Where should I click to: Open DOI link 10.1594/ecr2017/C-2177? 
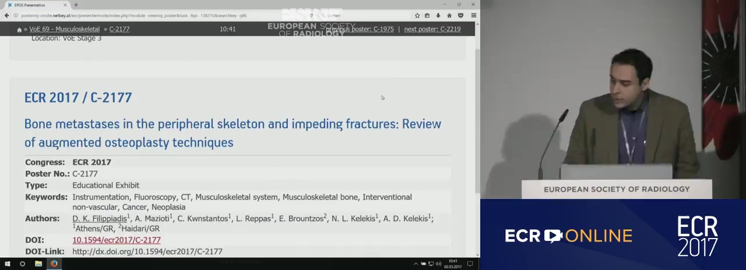pyautogui.click(x=117, y=240)
